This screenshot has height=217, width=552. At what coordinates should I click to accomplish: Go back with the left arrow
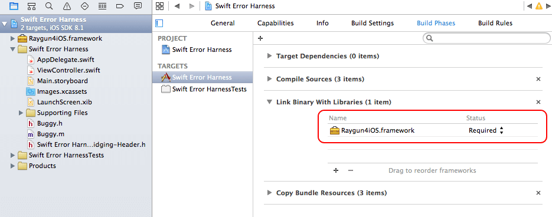click(x=177, y=6)
